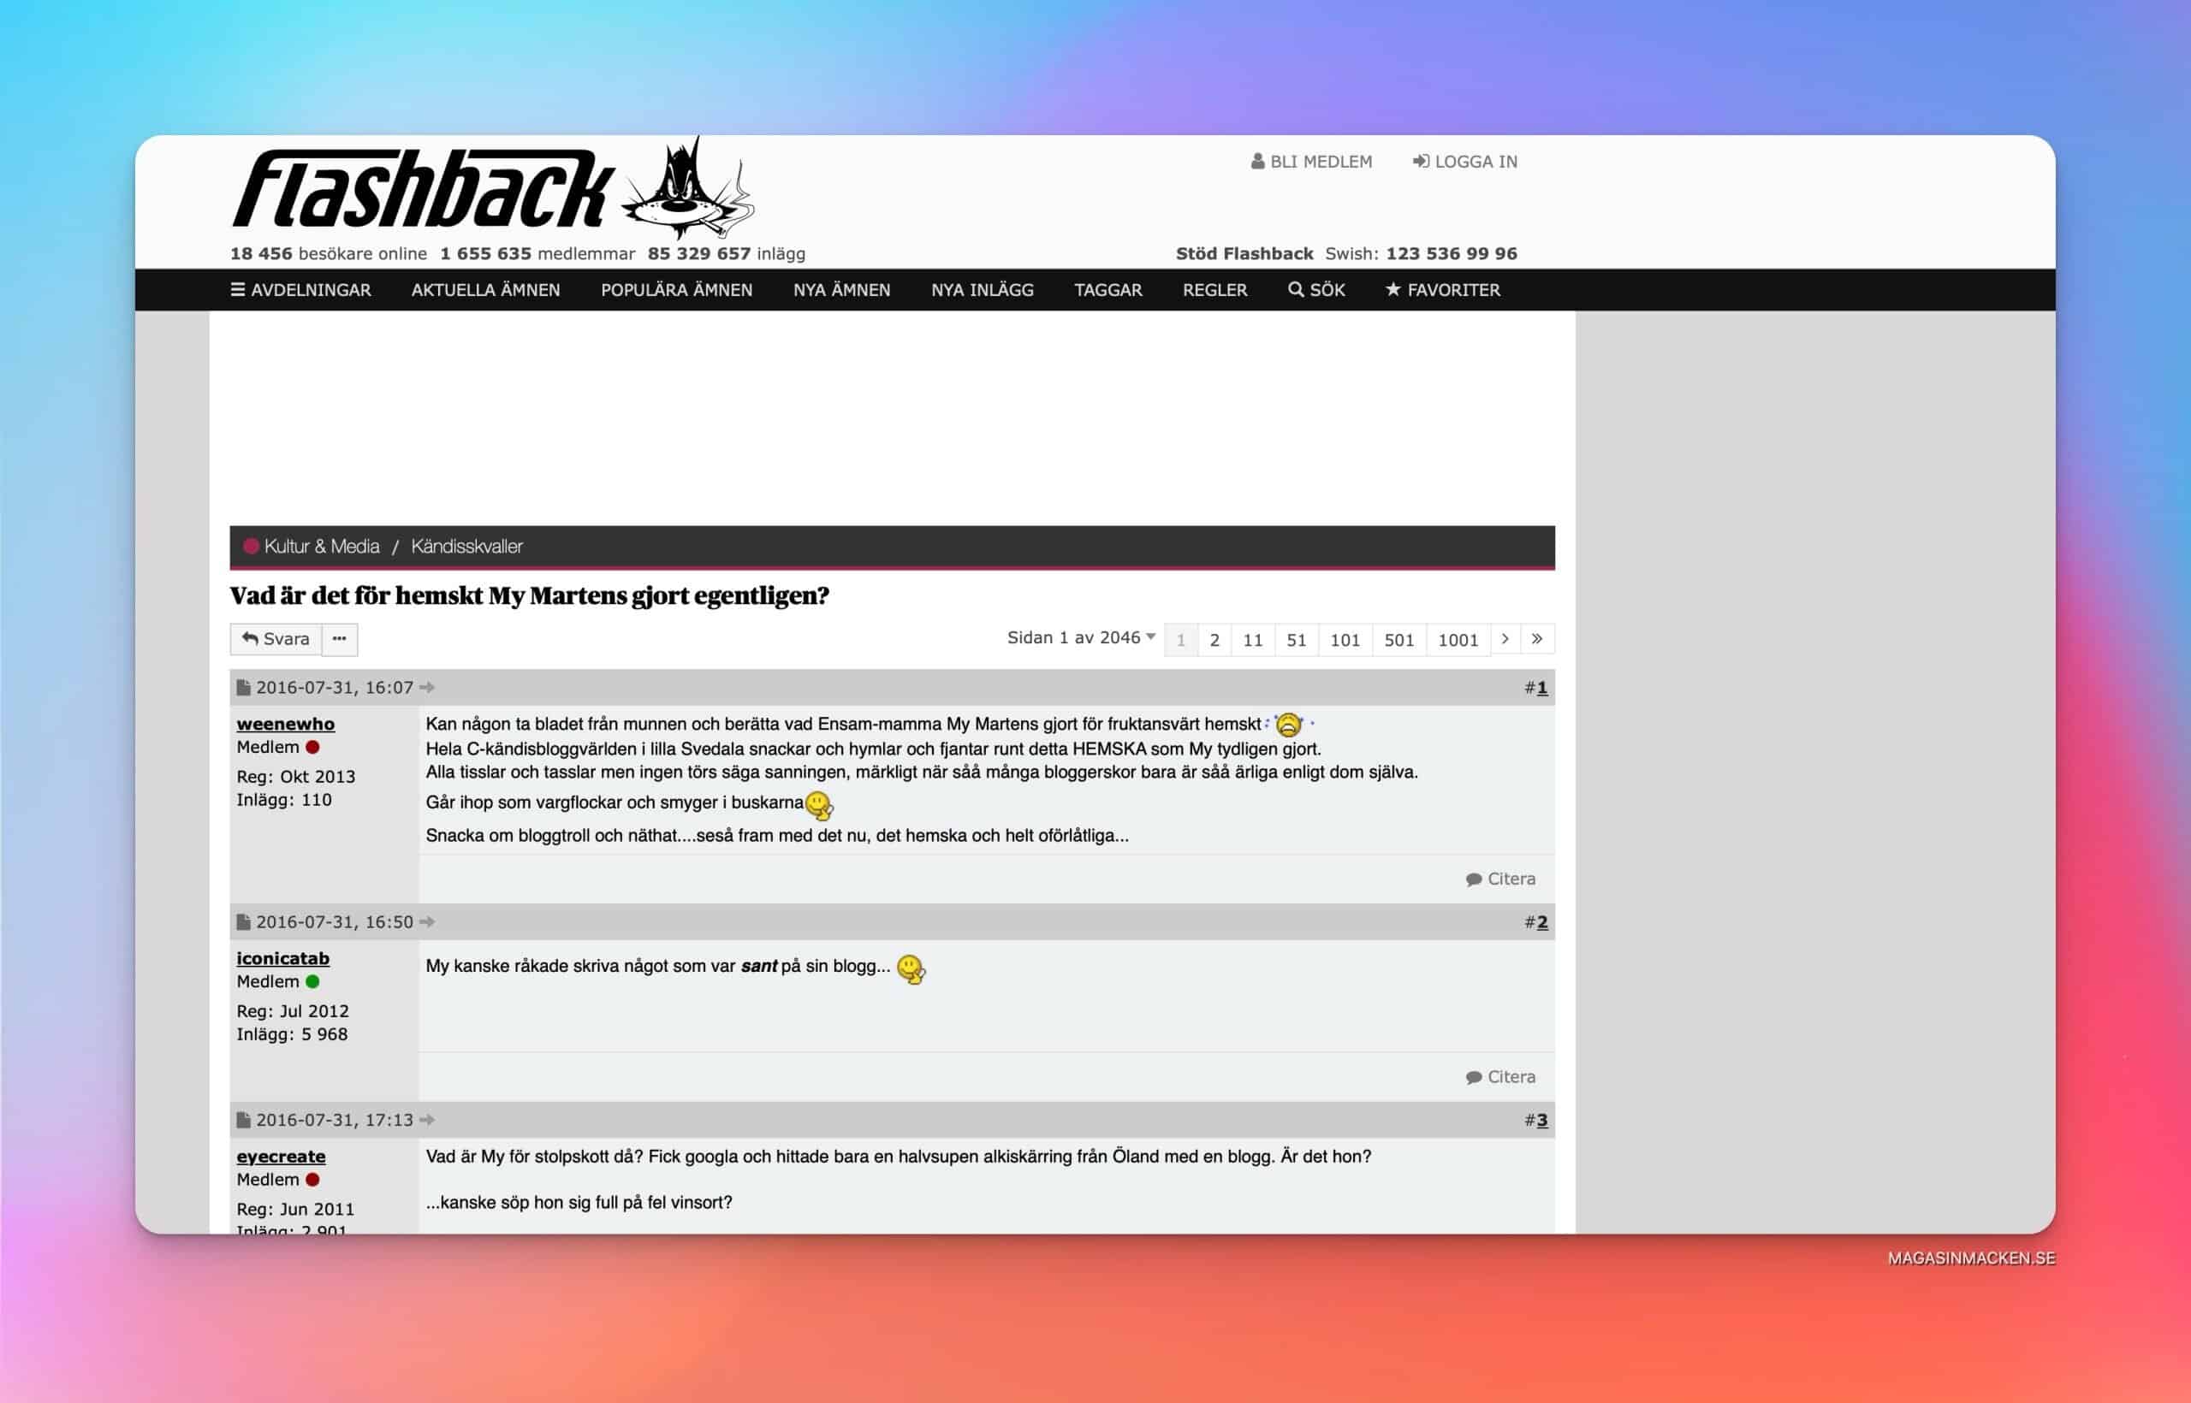Image resolution: width=2191 pixels, height=1403 pixels.
Task: Jump to page 11
Action: [1253, 640]
